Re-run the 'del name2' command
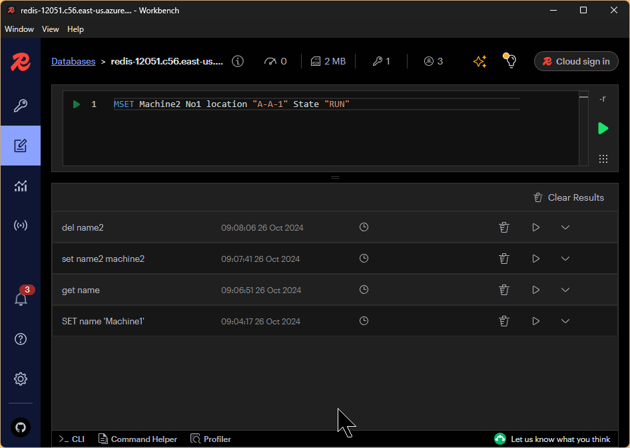The width and height of the screenshot is (630, 448). [x=535, y=227]
